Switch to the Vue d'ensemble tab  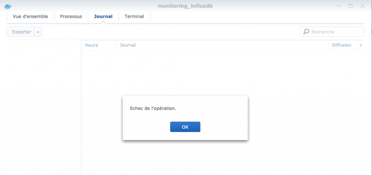[x=31, y=17]
